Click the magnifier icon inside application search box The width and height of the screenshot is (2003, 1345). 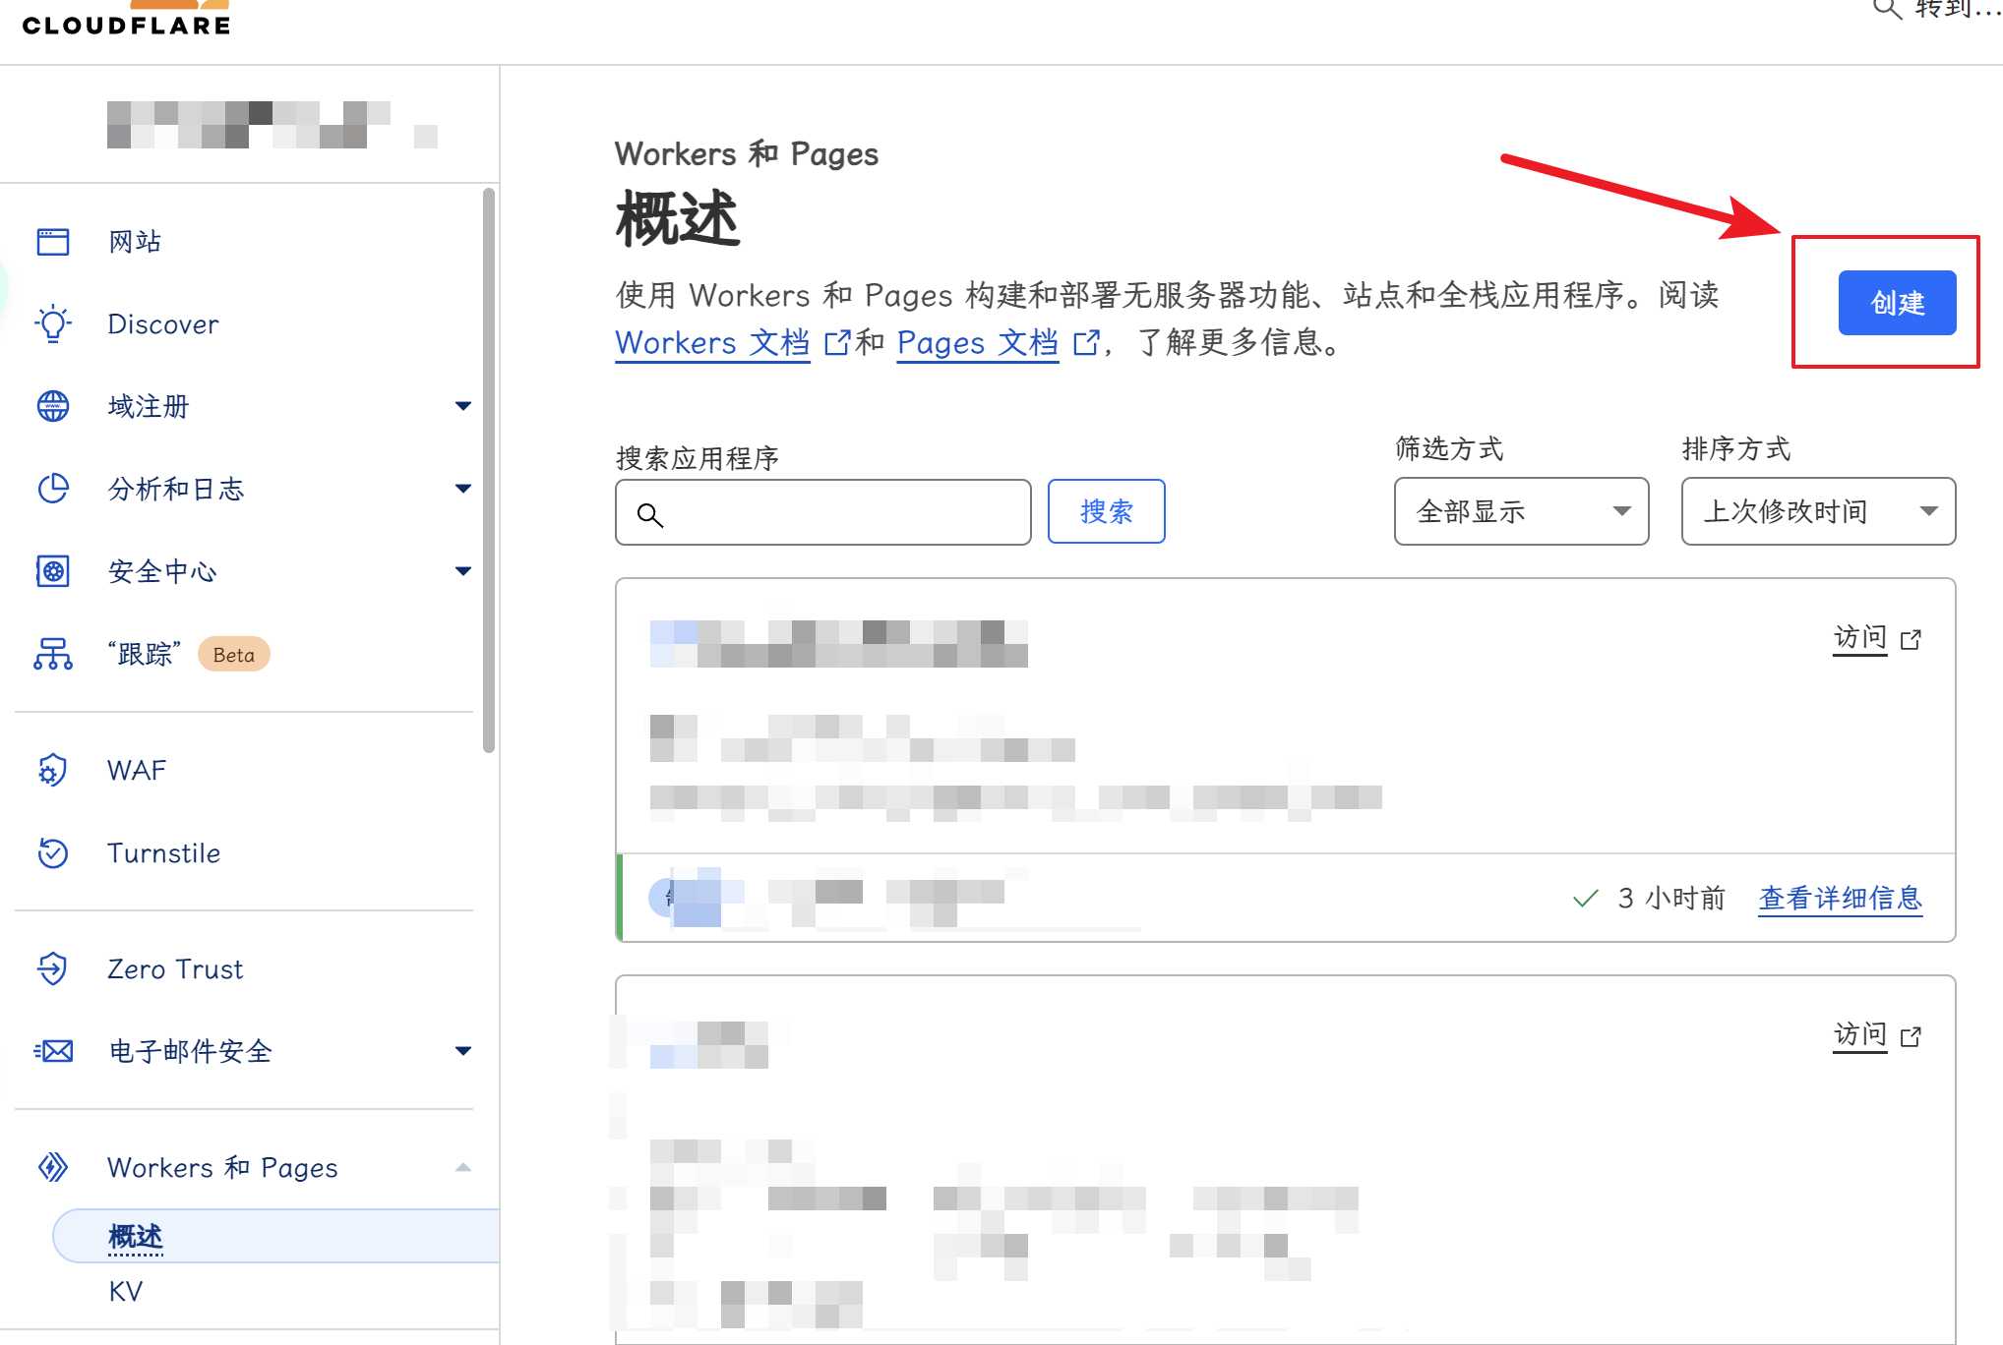(x=650, y=514)
